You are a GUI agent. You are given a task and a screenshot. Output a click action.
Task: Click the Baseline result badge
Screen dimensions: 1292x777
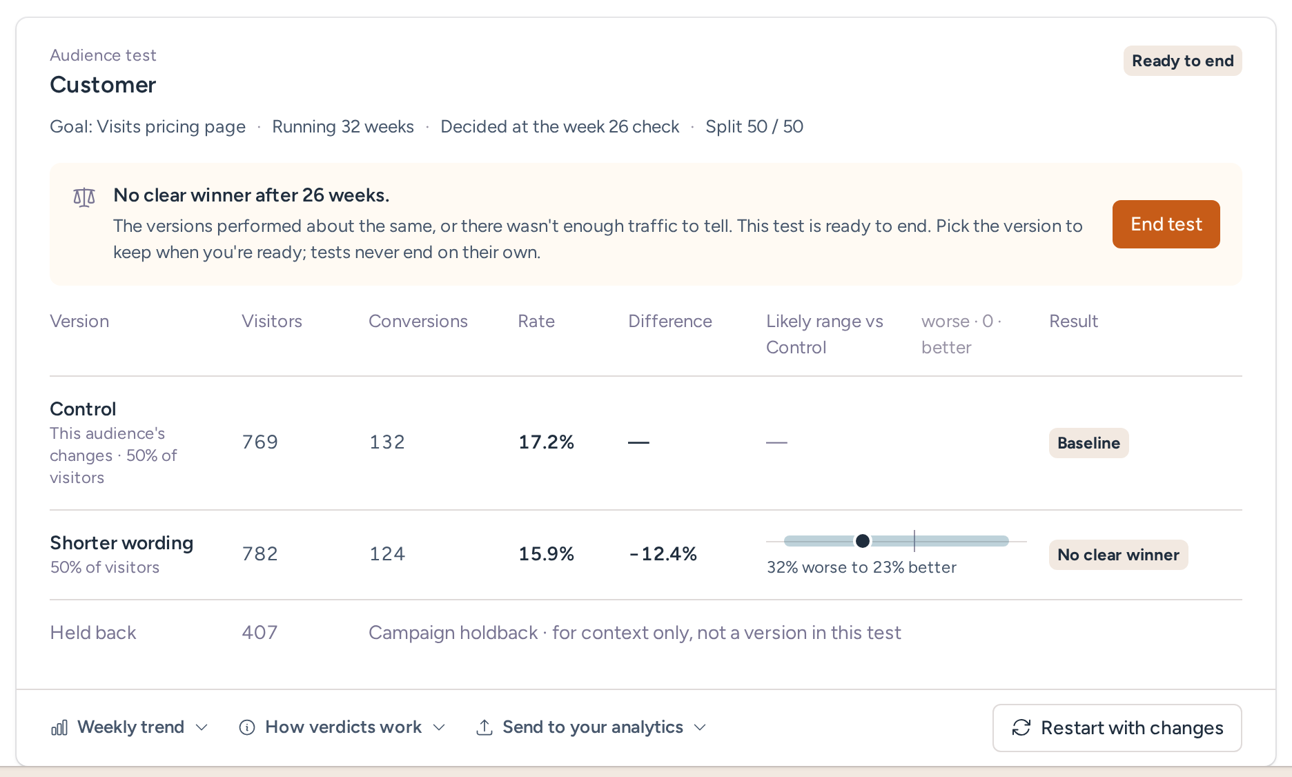click(x=1088, y=443)
